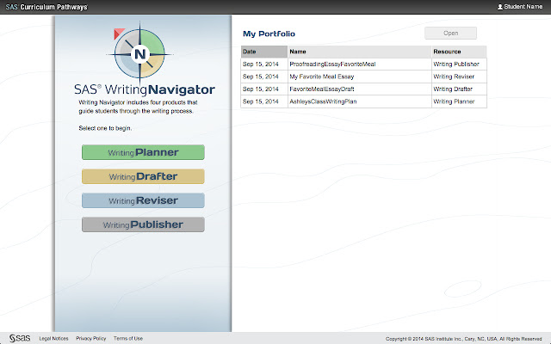Viewport: 551px width, 344px height.
Task: Sort portfolio by Name column header
Action: 360,52
